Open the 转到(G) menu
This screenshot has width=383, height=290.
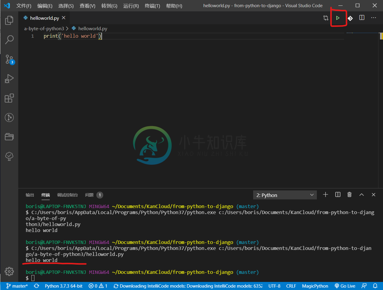pyautogui.click(x=109, y=6)
